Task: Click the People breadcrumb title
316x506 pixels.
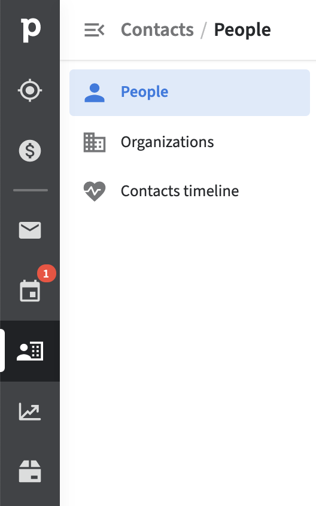Action: click(x=242, y=30)
